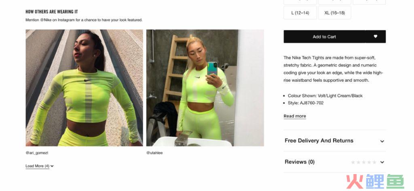Screen dimensions: 414x191
Task: Click the Style: AJ8760-702 text
Action: 306,103
